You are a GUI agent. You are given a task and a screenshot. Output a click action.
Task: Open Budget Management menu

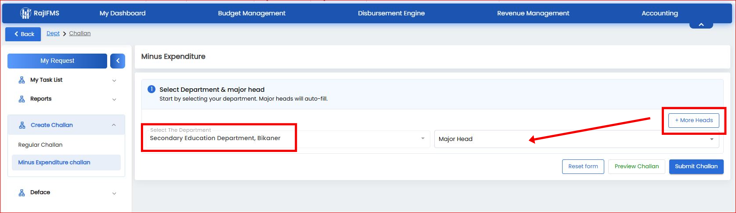[252, 13]
